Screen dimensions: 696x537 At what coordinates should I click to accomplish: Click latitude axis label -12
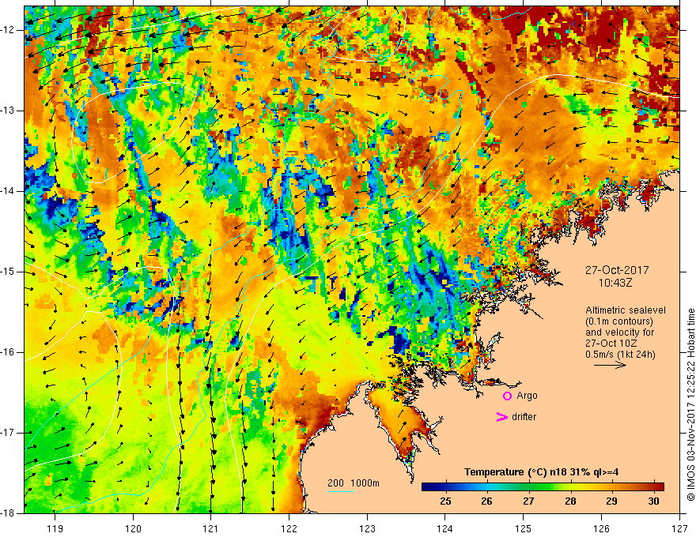click(8, 30)
